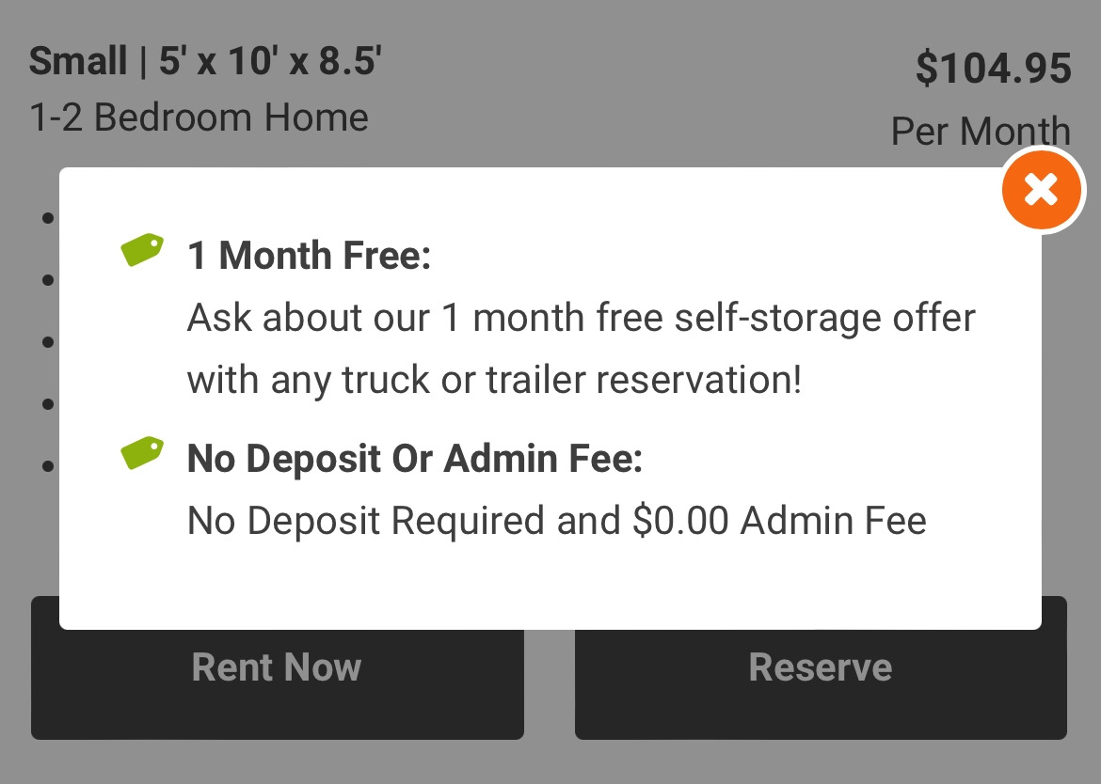Click the last bullet point behind the popup
The height and width of the screenshot is (784, 1101).
coord(48,465)
